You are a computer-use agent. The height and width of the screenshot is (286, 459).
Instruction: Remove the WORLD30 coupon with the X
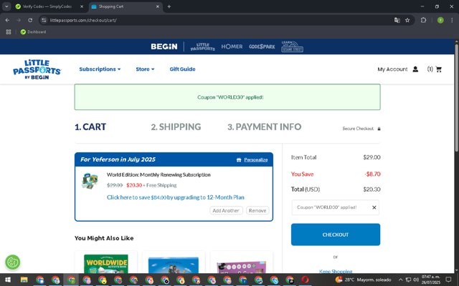coord(374,207)
